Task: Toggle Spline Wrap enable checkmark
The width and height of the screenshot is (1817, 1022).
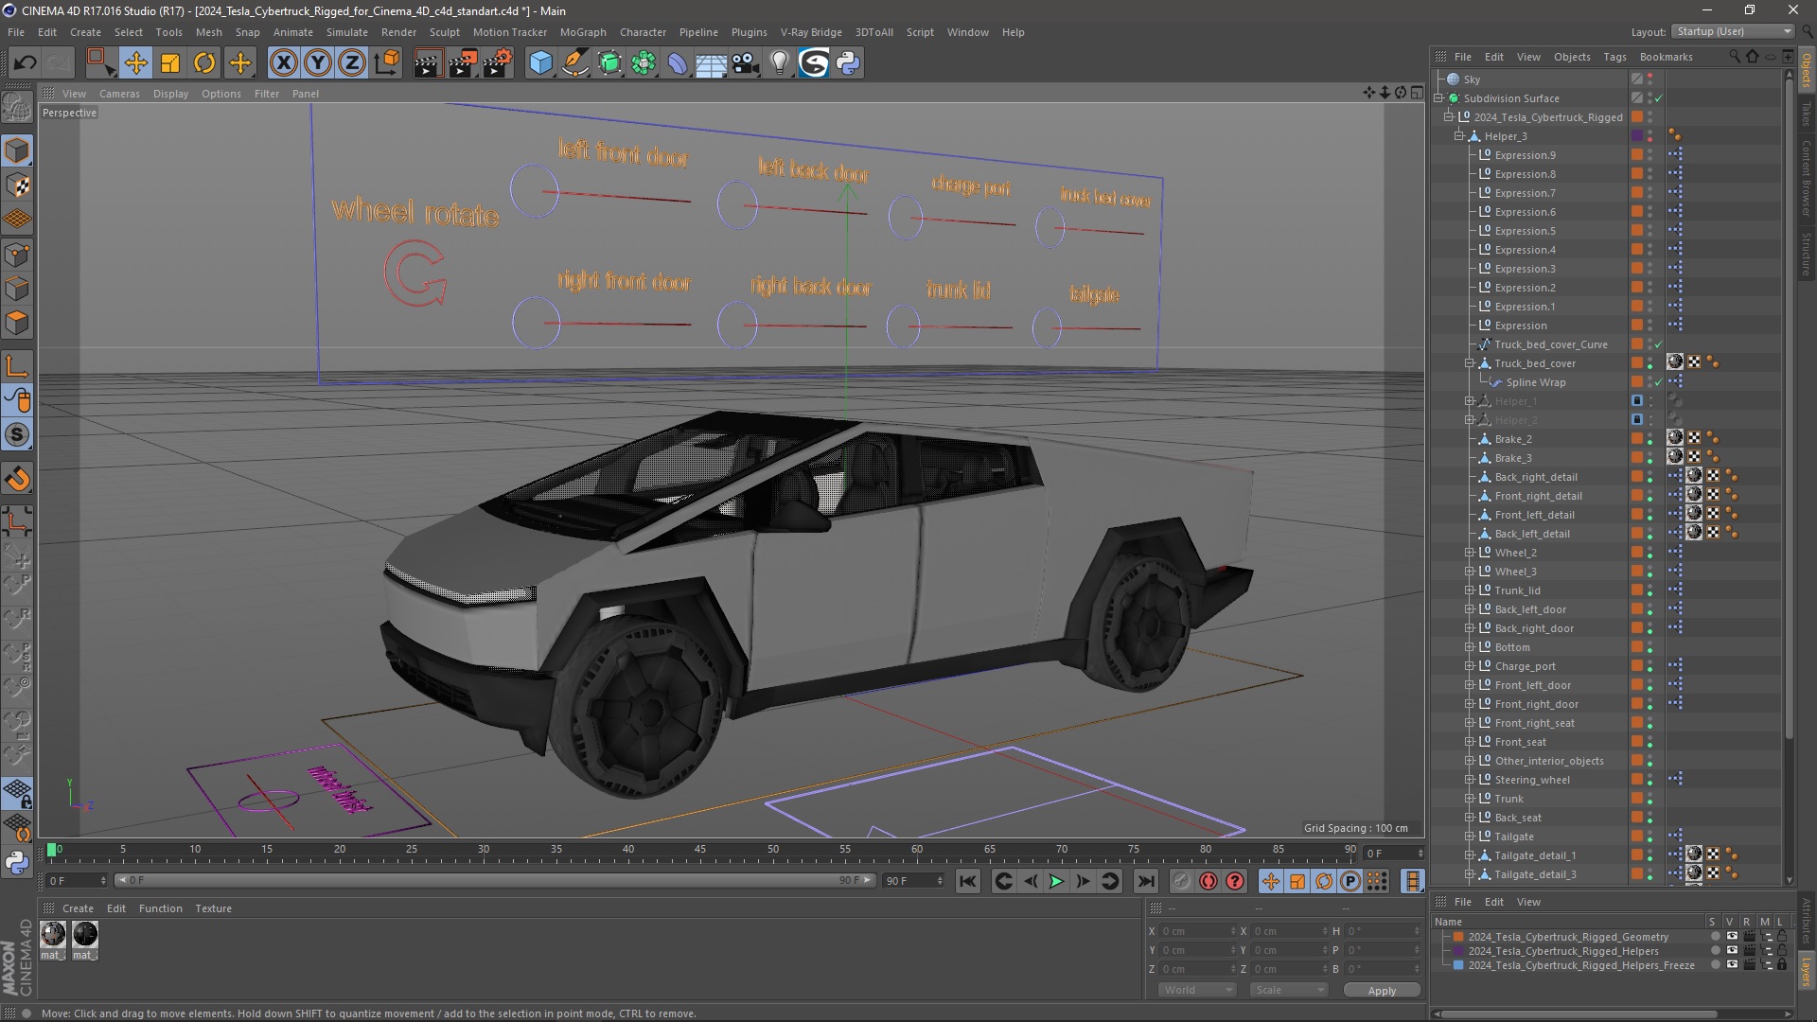Action: click(x=1659, y=382)
